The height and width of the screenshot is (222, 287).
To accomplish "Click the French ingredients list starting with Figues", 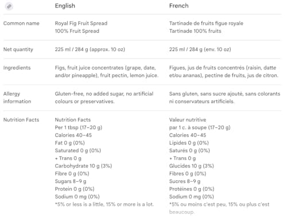I will point(223,72).
